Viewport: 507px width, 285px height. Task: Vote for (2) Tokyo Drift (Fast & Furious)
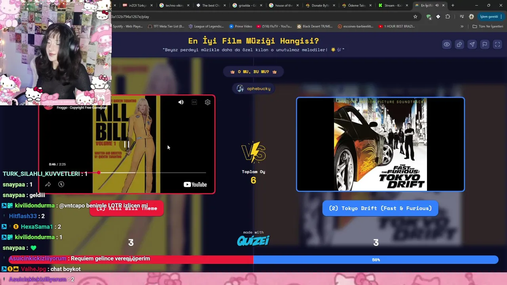pos(380,208)
